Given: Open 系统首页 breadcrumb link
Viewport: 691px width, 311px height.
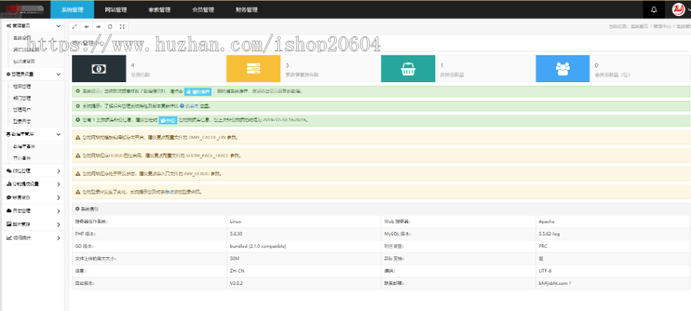Looking at the screenshot, I should pyautogui.click(x=639, y=27).
